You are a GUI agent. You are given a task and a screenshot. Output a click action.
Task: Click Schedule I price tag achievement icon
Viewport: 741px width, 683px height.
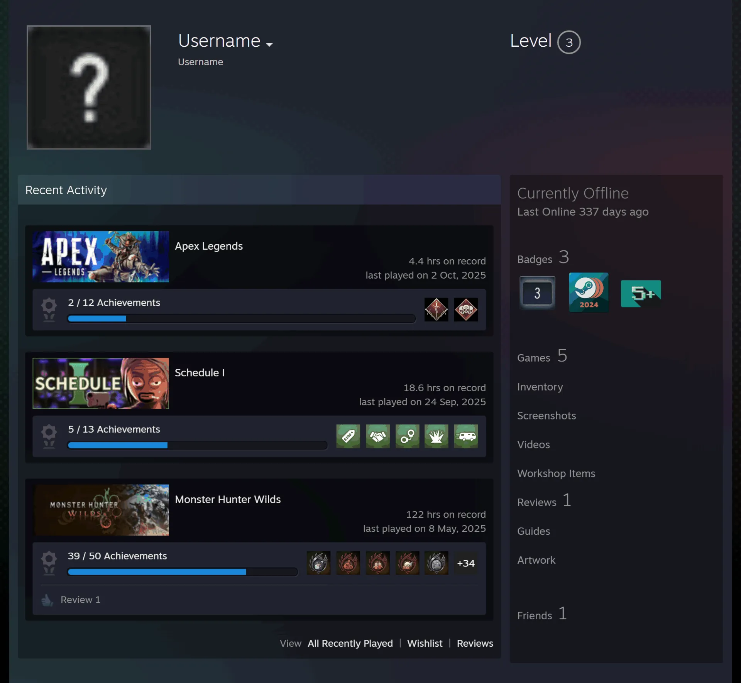tap(348, 436)
